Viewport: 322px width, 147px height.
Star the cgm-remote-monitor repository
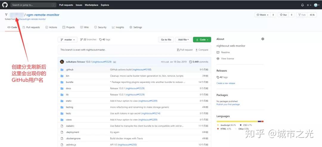[283, 15]
